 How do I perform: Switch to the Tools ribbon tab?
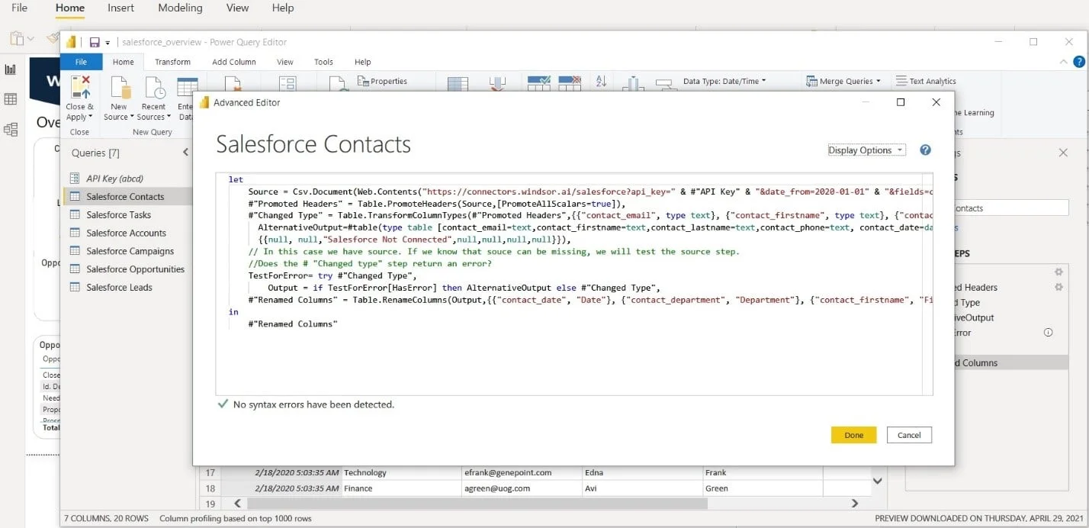(x=323, y=62)
